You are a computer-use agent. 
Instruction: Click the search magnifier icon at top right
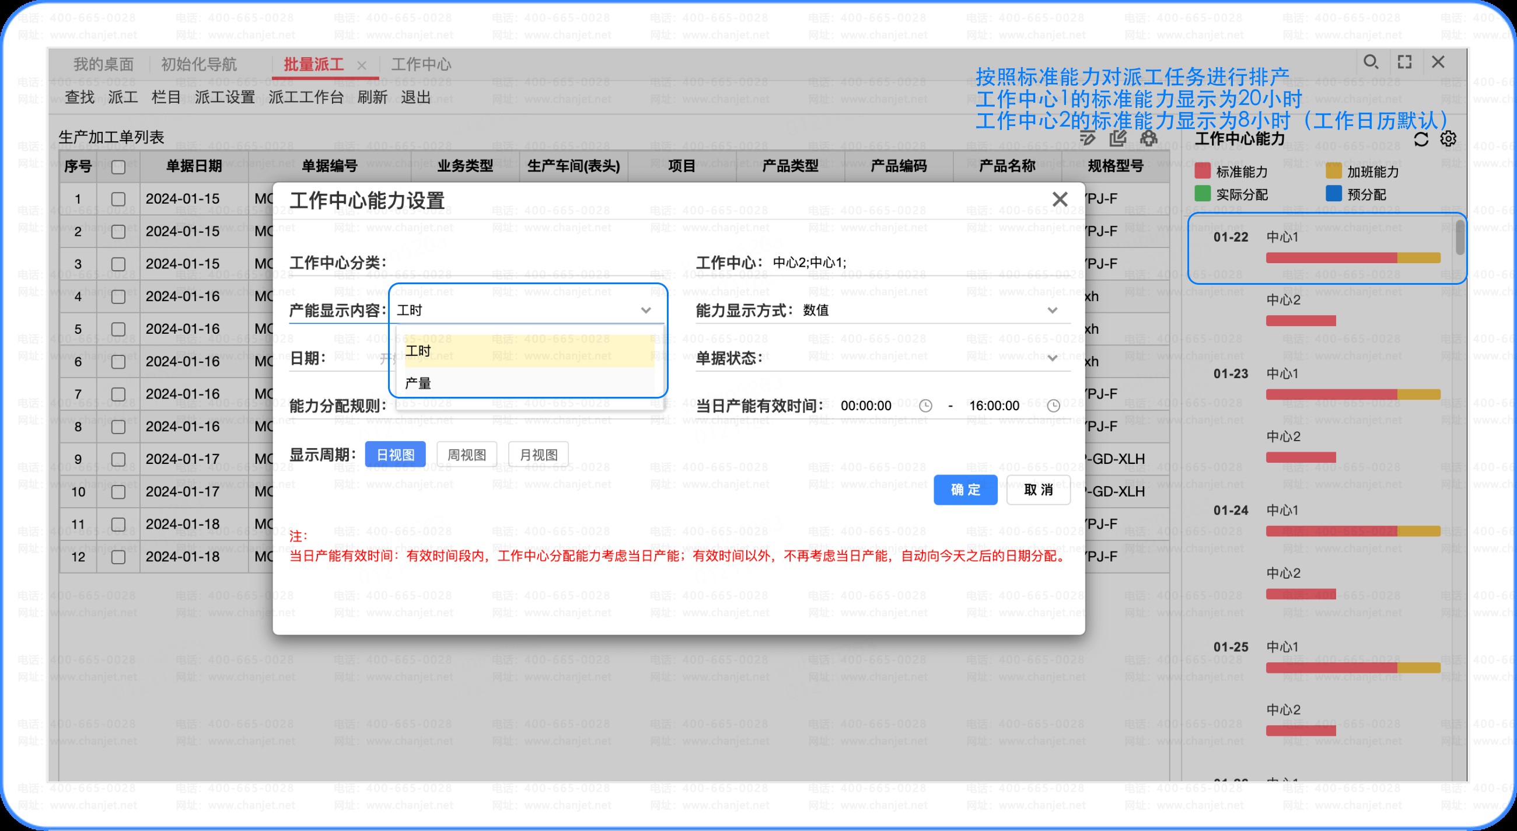pos(1371,62)
